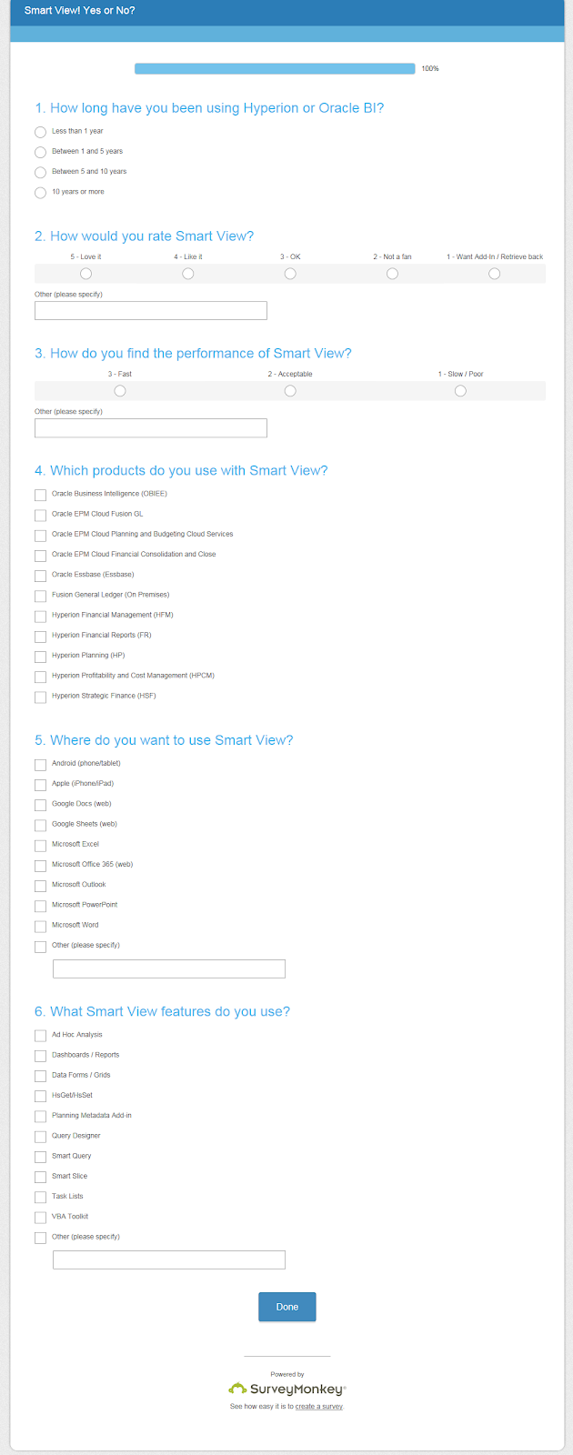Enable Microsoft Excel checkbox
Screen dimensions: 573x1455
coord(40,846)
